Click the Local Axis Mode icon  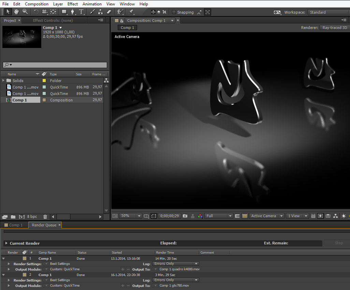(x=153, y=12)
